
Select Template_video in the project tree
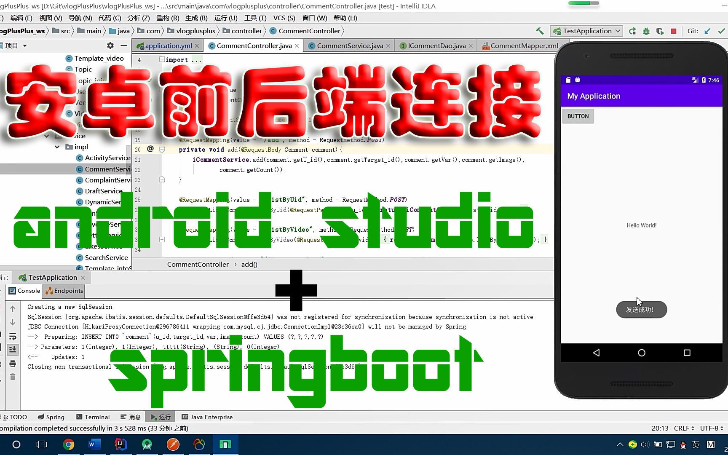(95, 59)
